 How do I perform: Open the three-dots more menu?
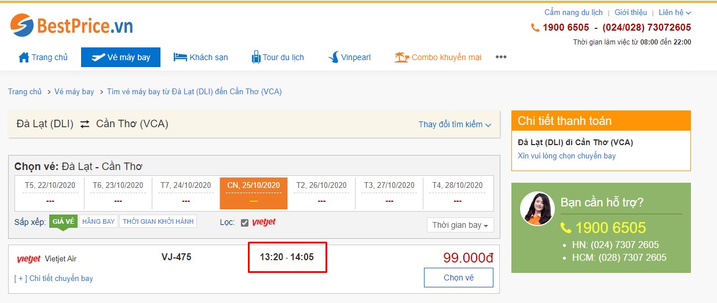click(x=501, y=57)
